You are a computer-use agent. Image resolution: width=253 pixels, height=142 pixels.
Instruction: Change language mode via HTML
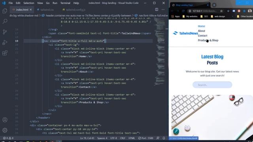[x=132, y=138]
